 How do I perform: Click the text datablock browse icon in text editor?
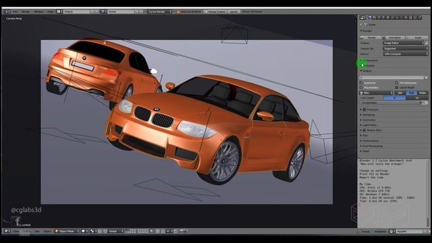point(391,232)
